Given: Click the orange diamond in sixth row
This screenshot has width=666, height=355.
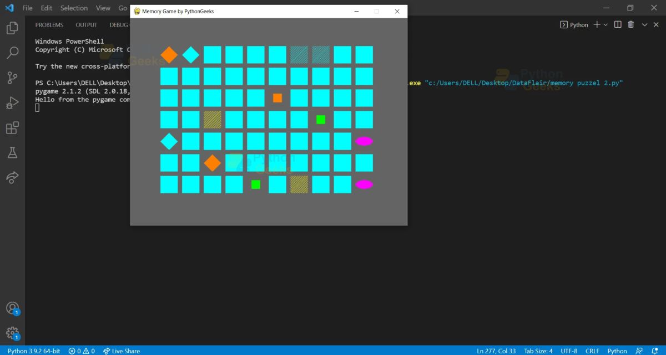Looking at the screenshot, I should pyautogui.click(x=213, y=163).
